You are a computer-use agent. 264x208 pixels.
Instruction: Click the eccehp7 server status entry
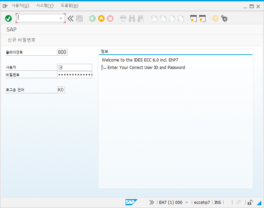(202, 203)
